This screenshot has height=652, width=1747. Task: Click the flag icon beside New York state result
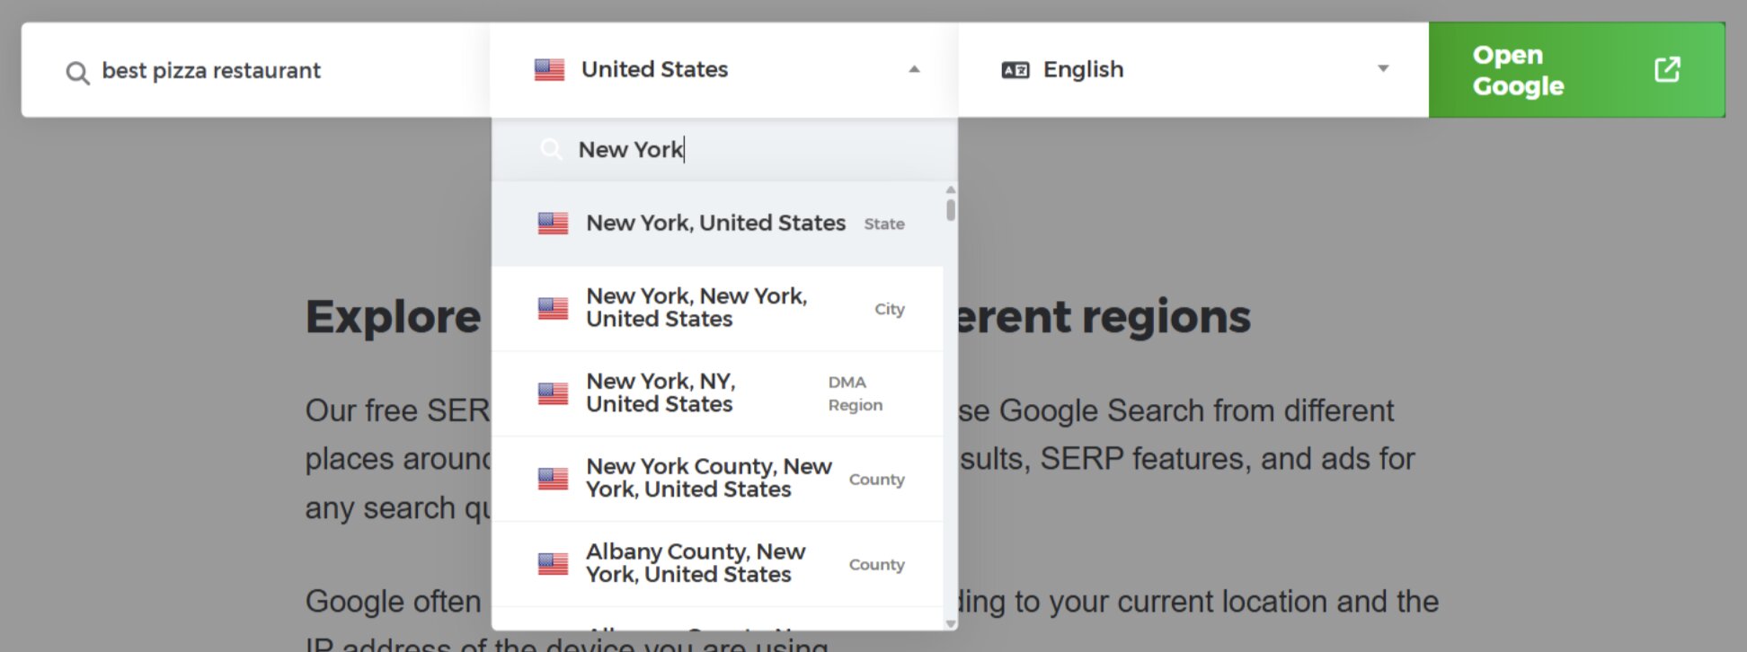pyautogui.click(x=553, y=224)
